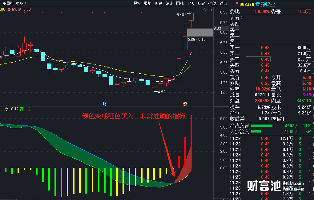Click the 卖一 ask row label
Image resolution: width=314 pixels, height=200 pixels.
click(x=235, y=41)
